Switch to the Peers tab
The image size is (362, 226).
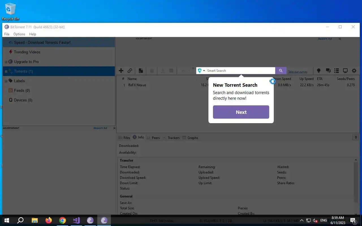153,138
